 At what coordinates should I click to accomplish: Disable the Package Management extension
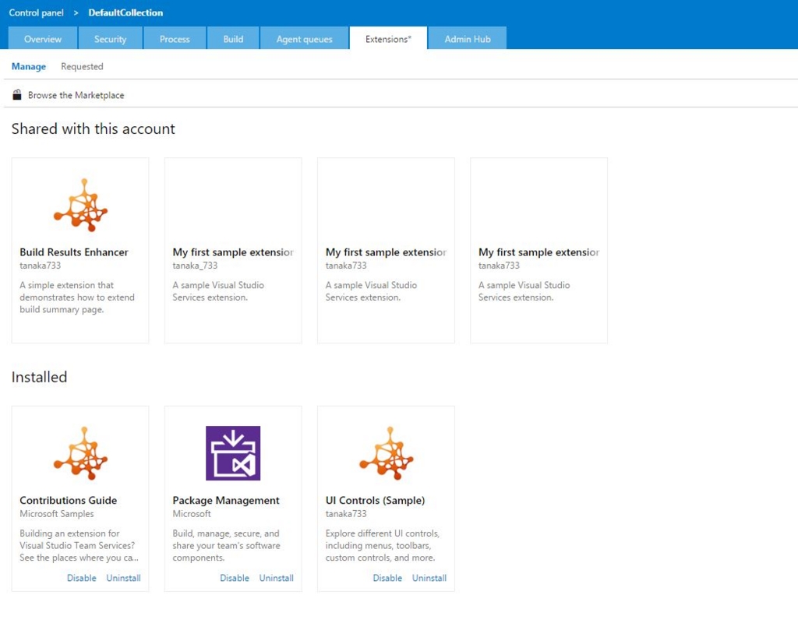[x=235, y=578]
